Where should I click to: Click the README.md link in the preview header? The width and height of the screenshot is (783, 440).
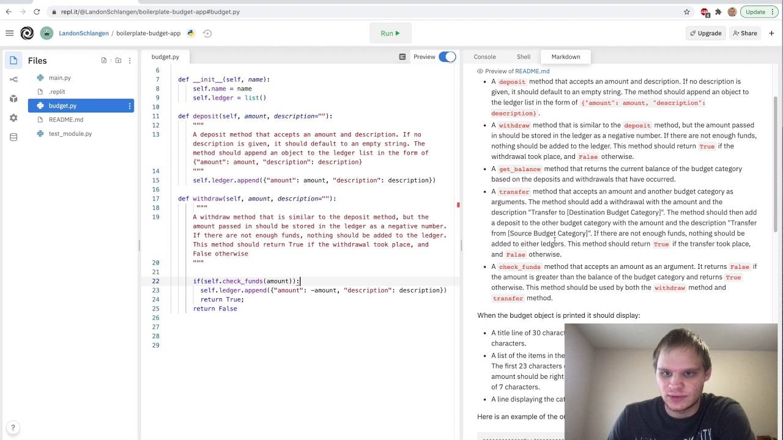532,71
